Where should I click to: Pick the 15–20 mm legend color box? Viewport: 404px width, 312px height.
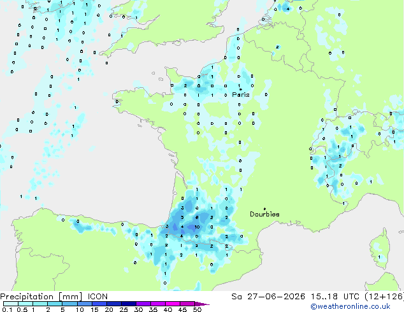(99, 304)
